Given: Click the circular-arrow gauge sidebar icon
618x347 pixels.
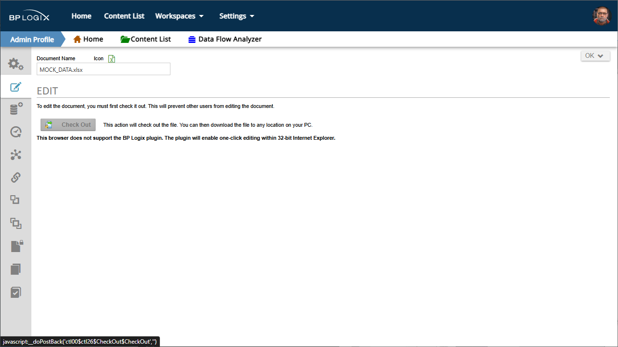Looking at the screenshot, I should click(15, 132).
